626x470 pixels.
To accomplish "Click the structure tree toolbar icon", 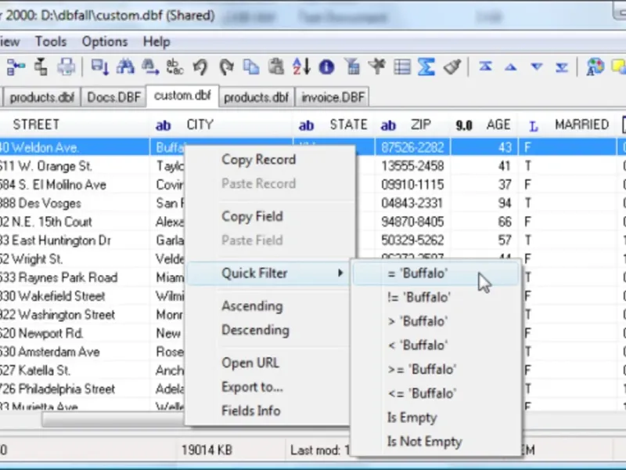I will pos(16,67).
